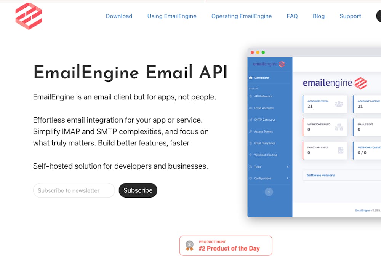Select Access Tokens in the sidebar
The width and height of the screenshot is (381, 265).
(263, 131)
